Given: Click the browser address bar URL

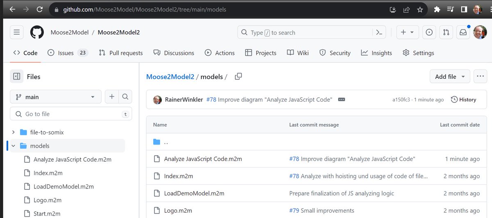Looking at the screenshot, I should pyautogui.click(x=144, y=9).
